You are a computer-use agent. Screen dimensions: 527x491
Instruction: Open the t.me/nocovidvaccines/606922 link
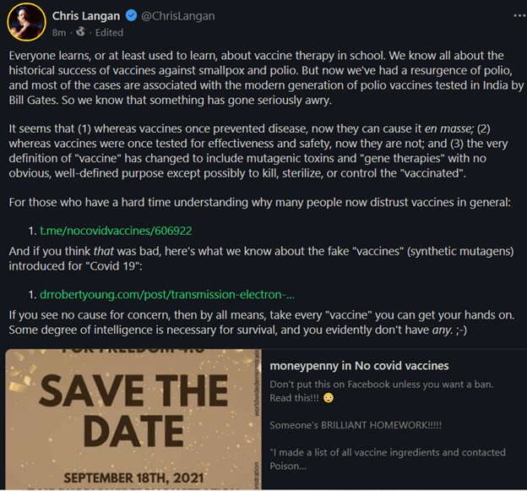pos(109,230)
